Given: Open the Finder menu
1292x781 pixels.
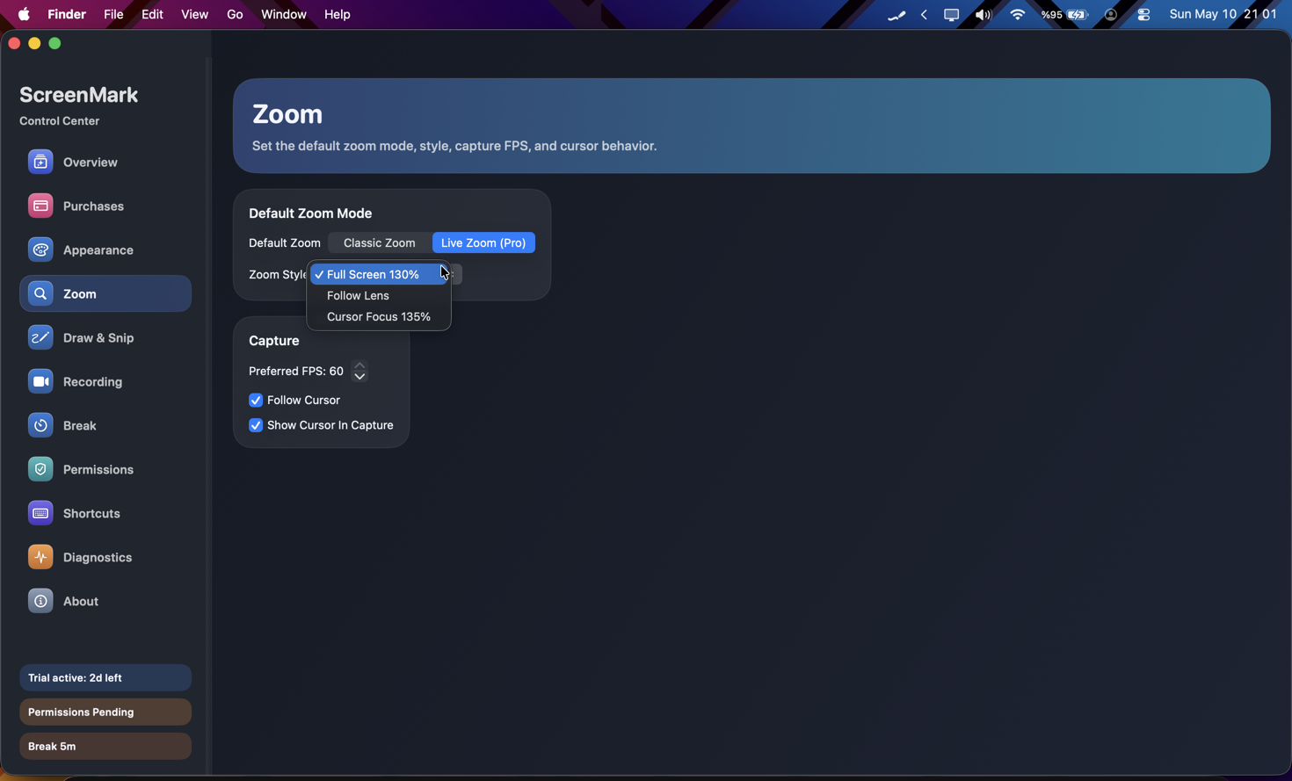Looking at the screenshot, I should click(67, 14).
